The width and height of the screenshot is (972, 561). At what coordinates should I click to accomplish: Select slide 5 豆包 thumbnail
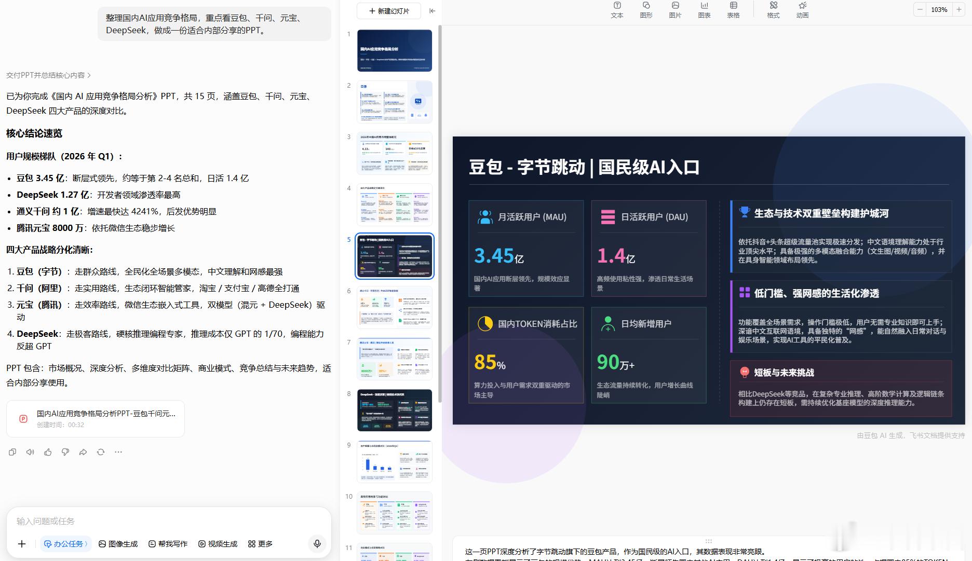[395, 256]
